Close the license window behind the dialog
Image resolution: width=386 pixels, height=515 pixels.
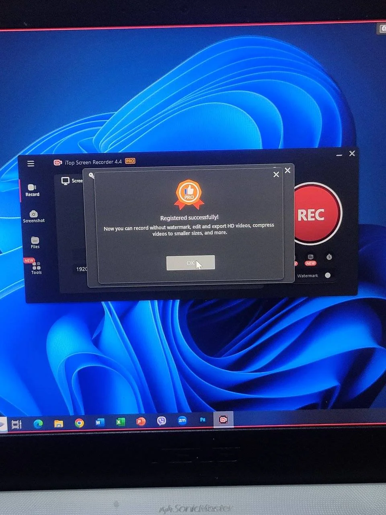coord(287,171)
